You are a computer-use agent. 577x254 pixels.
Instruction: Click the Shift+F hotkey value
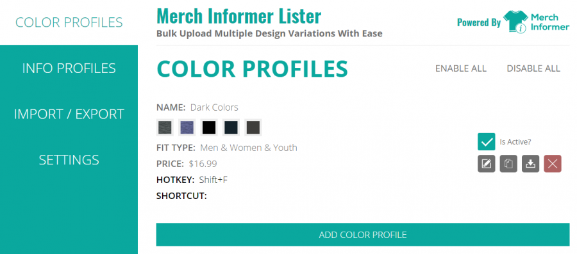(213, 180)
